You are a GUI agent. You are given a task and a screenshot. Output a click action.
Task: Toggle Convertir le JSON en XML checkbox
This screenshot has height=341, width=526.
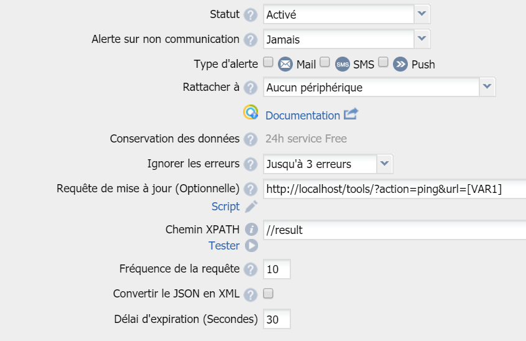pos(269,294)
